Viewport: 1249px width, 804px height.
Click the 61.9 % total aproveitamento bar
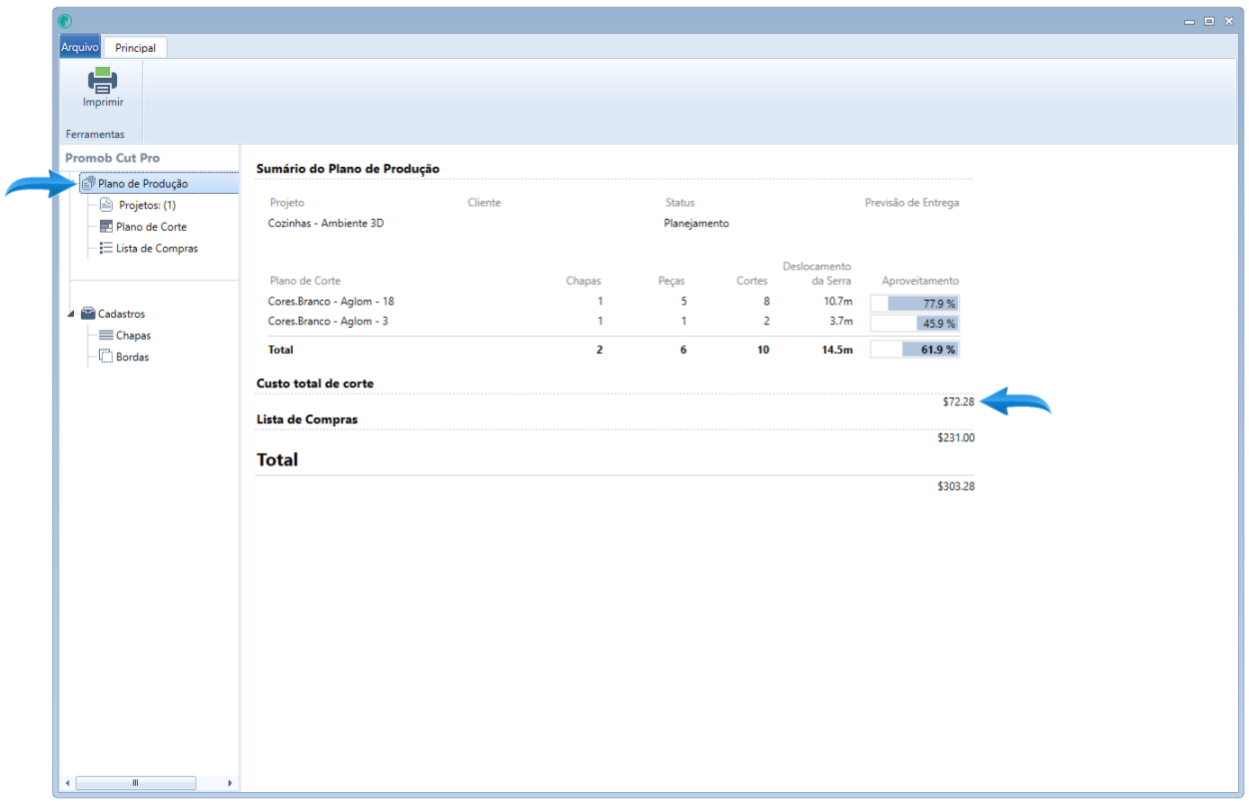(914, 350)
